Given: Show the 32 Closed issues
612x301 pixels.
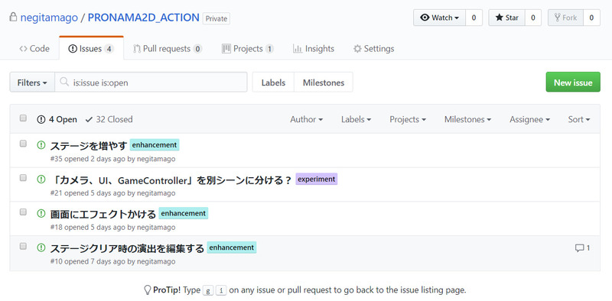Looking at the screenshot, I should click(x=109, y=119).
